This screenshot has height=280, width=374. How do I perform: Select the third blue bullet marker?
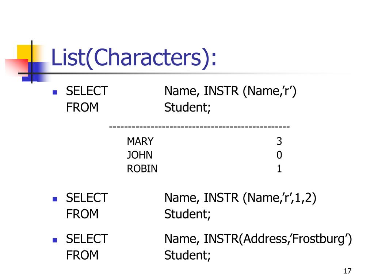[55, 240]
